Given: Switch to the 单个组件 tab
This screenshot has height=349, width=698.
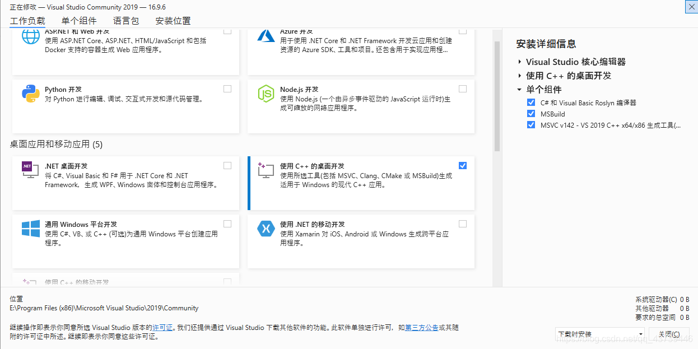Looking at the screenshot, I should point(79,21).
